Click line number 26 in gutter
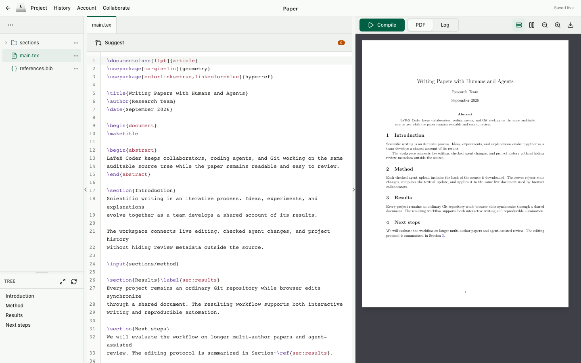581x363 pixels. 92,280
